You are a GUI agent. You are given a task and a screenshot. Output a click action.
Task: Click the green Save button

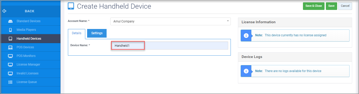point(331,6)
